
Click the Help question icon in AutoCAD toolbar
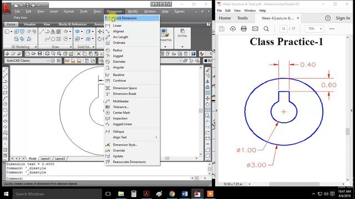pyautogui.click(x=193, y=54)
